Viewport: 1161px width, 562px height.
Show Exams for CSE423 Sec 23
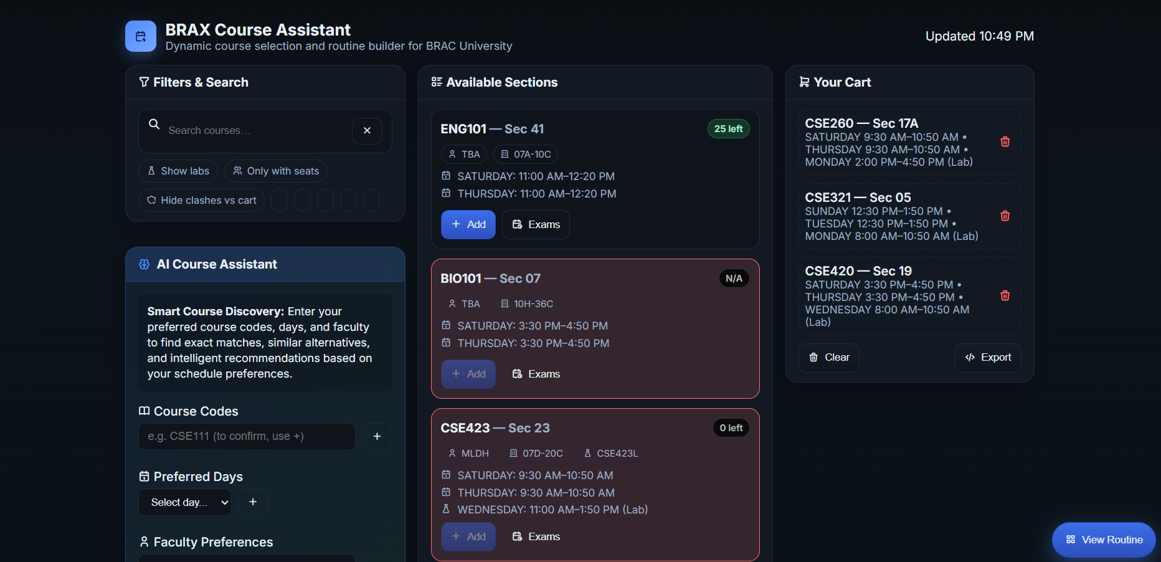coord(536,537)
